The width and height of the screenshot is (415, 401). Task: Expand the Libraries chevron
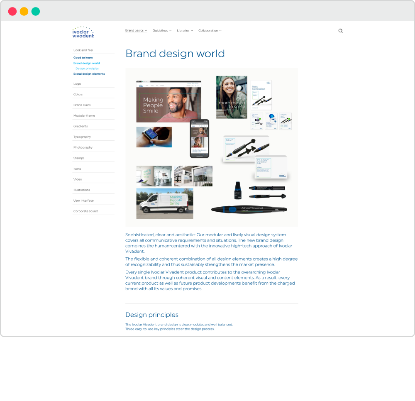(192, 30)
